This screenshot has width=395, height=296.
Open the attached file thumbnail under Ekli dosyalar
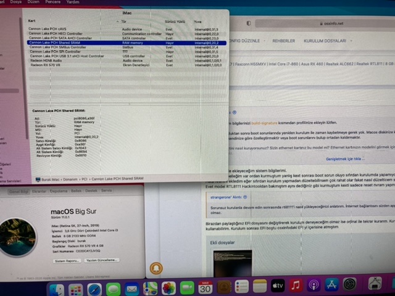click(232, 263)
